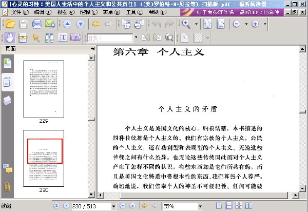Select the arrow Select tool
The height and width of the screenshot is (212, 308).
(36, 37)
